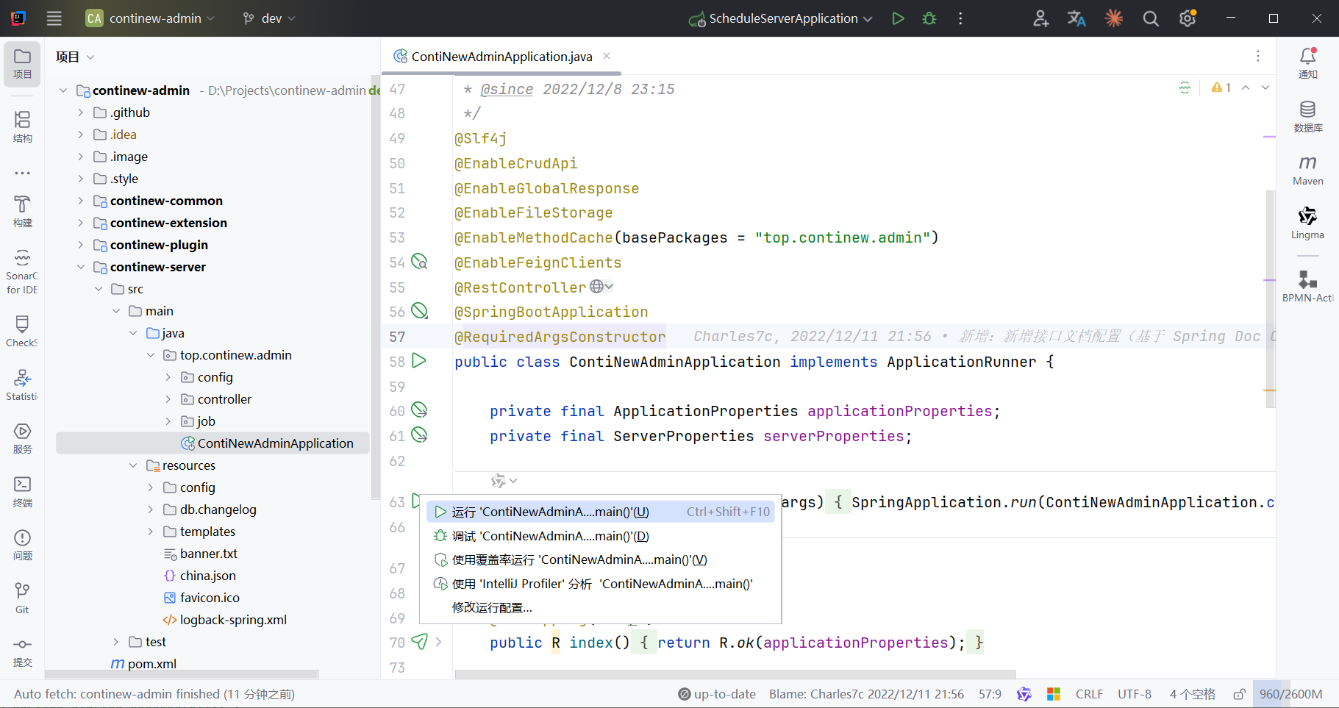1339x708 pixels.
Task: Open the Problems tool window
Action: 22,545
